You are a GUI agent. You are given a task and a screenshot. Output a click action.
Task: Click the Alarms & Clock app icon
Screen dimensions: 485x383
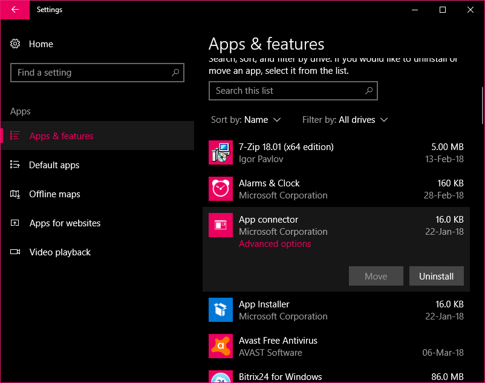click(221, 189)
